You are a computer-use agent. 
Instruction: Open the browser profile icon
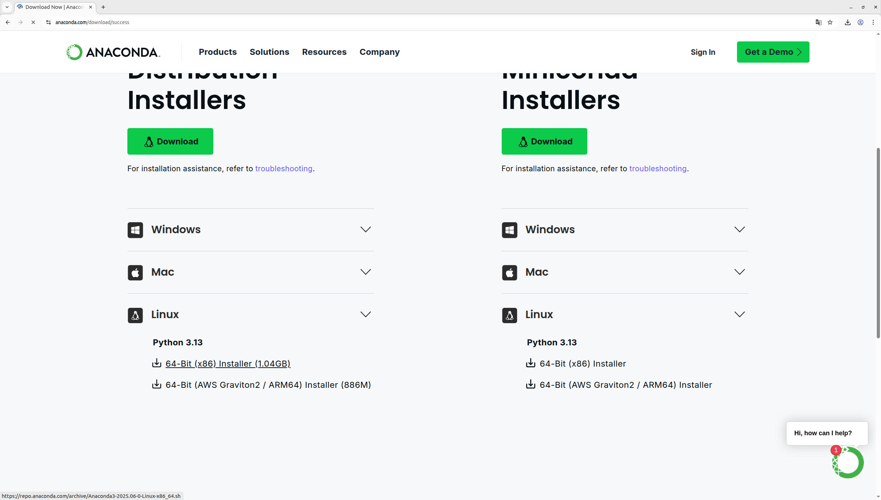click(x=860, y=22)
